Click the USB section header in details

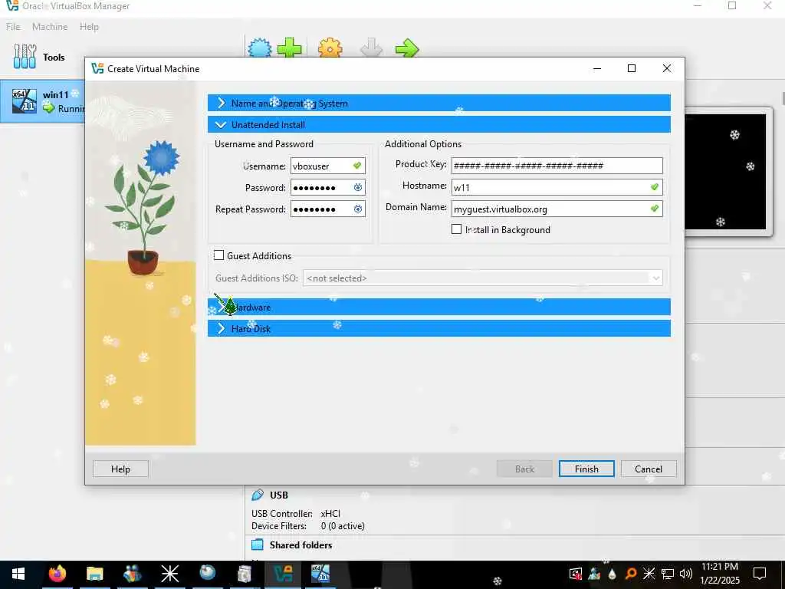coord(279,495)
